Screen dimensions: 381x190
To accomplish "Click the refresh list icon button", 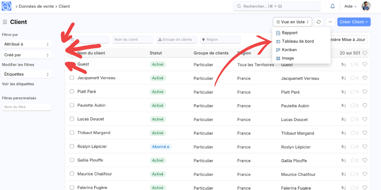I will click(x=319, y=22).
